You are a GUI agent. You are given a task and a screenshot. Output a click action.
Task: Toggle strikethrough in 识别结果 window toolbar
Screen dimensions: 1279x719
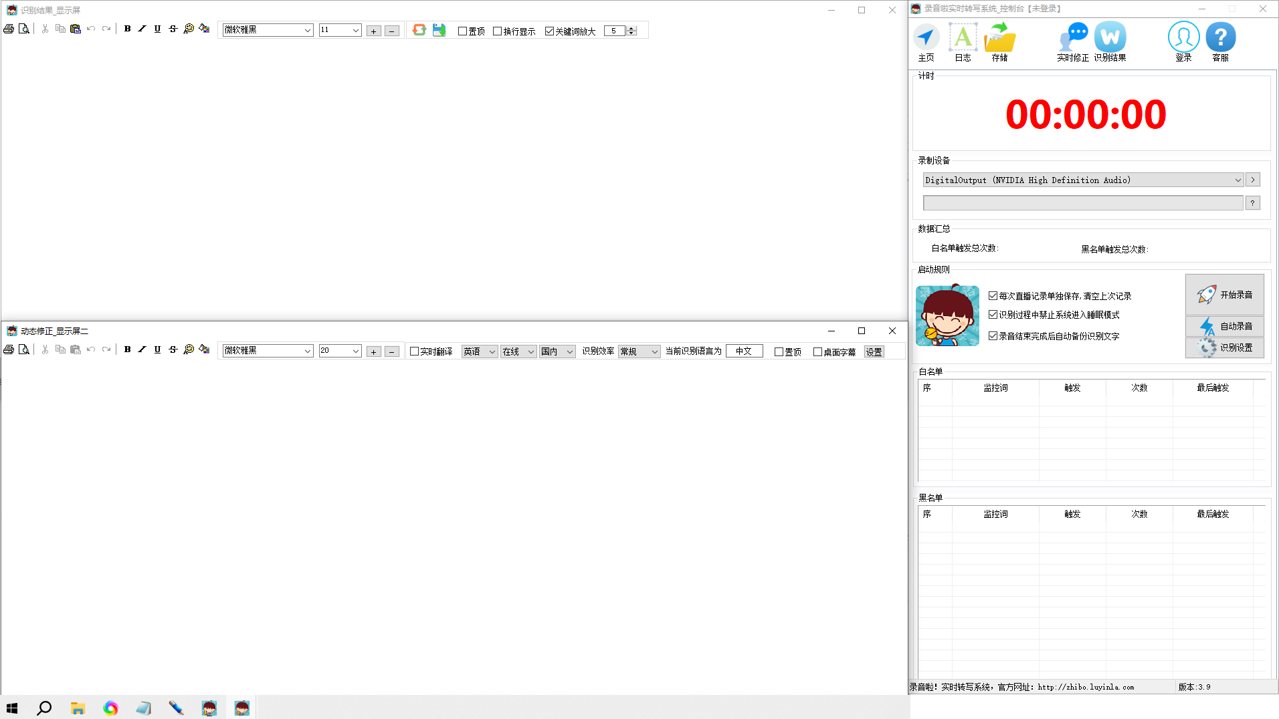(x=173, y=29)
